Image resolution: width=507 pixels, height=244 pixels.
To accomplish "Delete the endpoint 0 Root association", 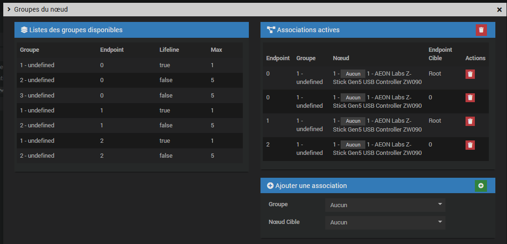I will [470, 74].
